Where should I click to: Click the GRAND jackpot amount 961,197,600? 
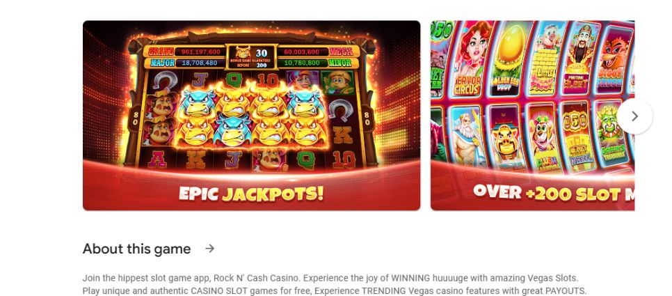point(200,52)
